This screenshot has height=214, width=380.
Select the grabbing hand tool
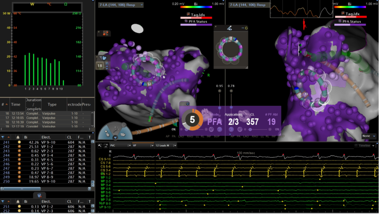click(123, 134)
